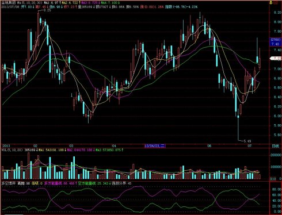This screenshot has height=215, width=282.
Task: Click the candlestick at the 5.49 low
Action: click(238, 125)
